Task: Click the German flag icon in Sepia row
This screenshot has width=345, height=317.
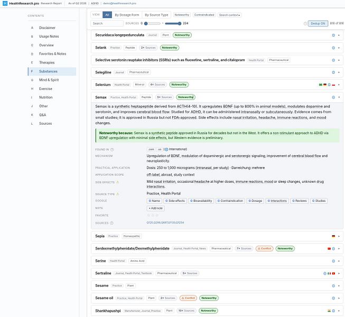Action: [x=333, y=236]
